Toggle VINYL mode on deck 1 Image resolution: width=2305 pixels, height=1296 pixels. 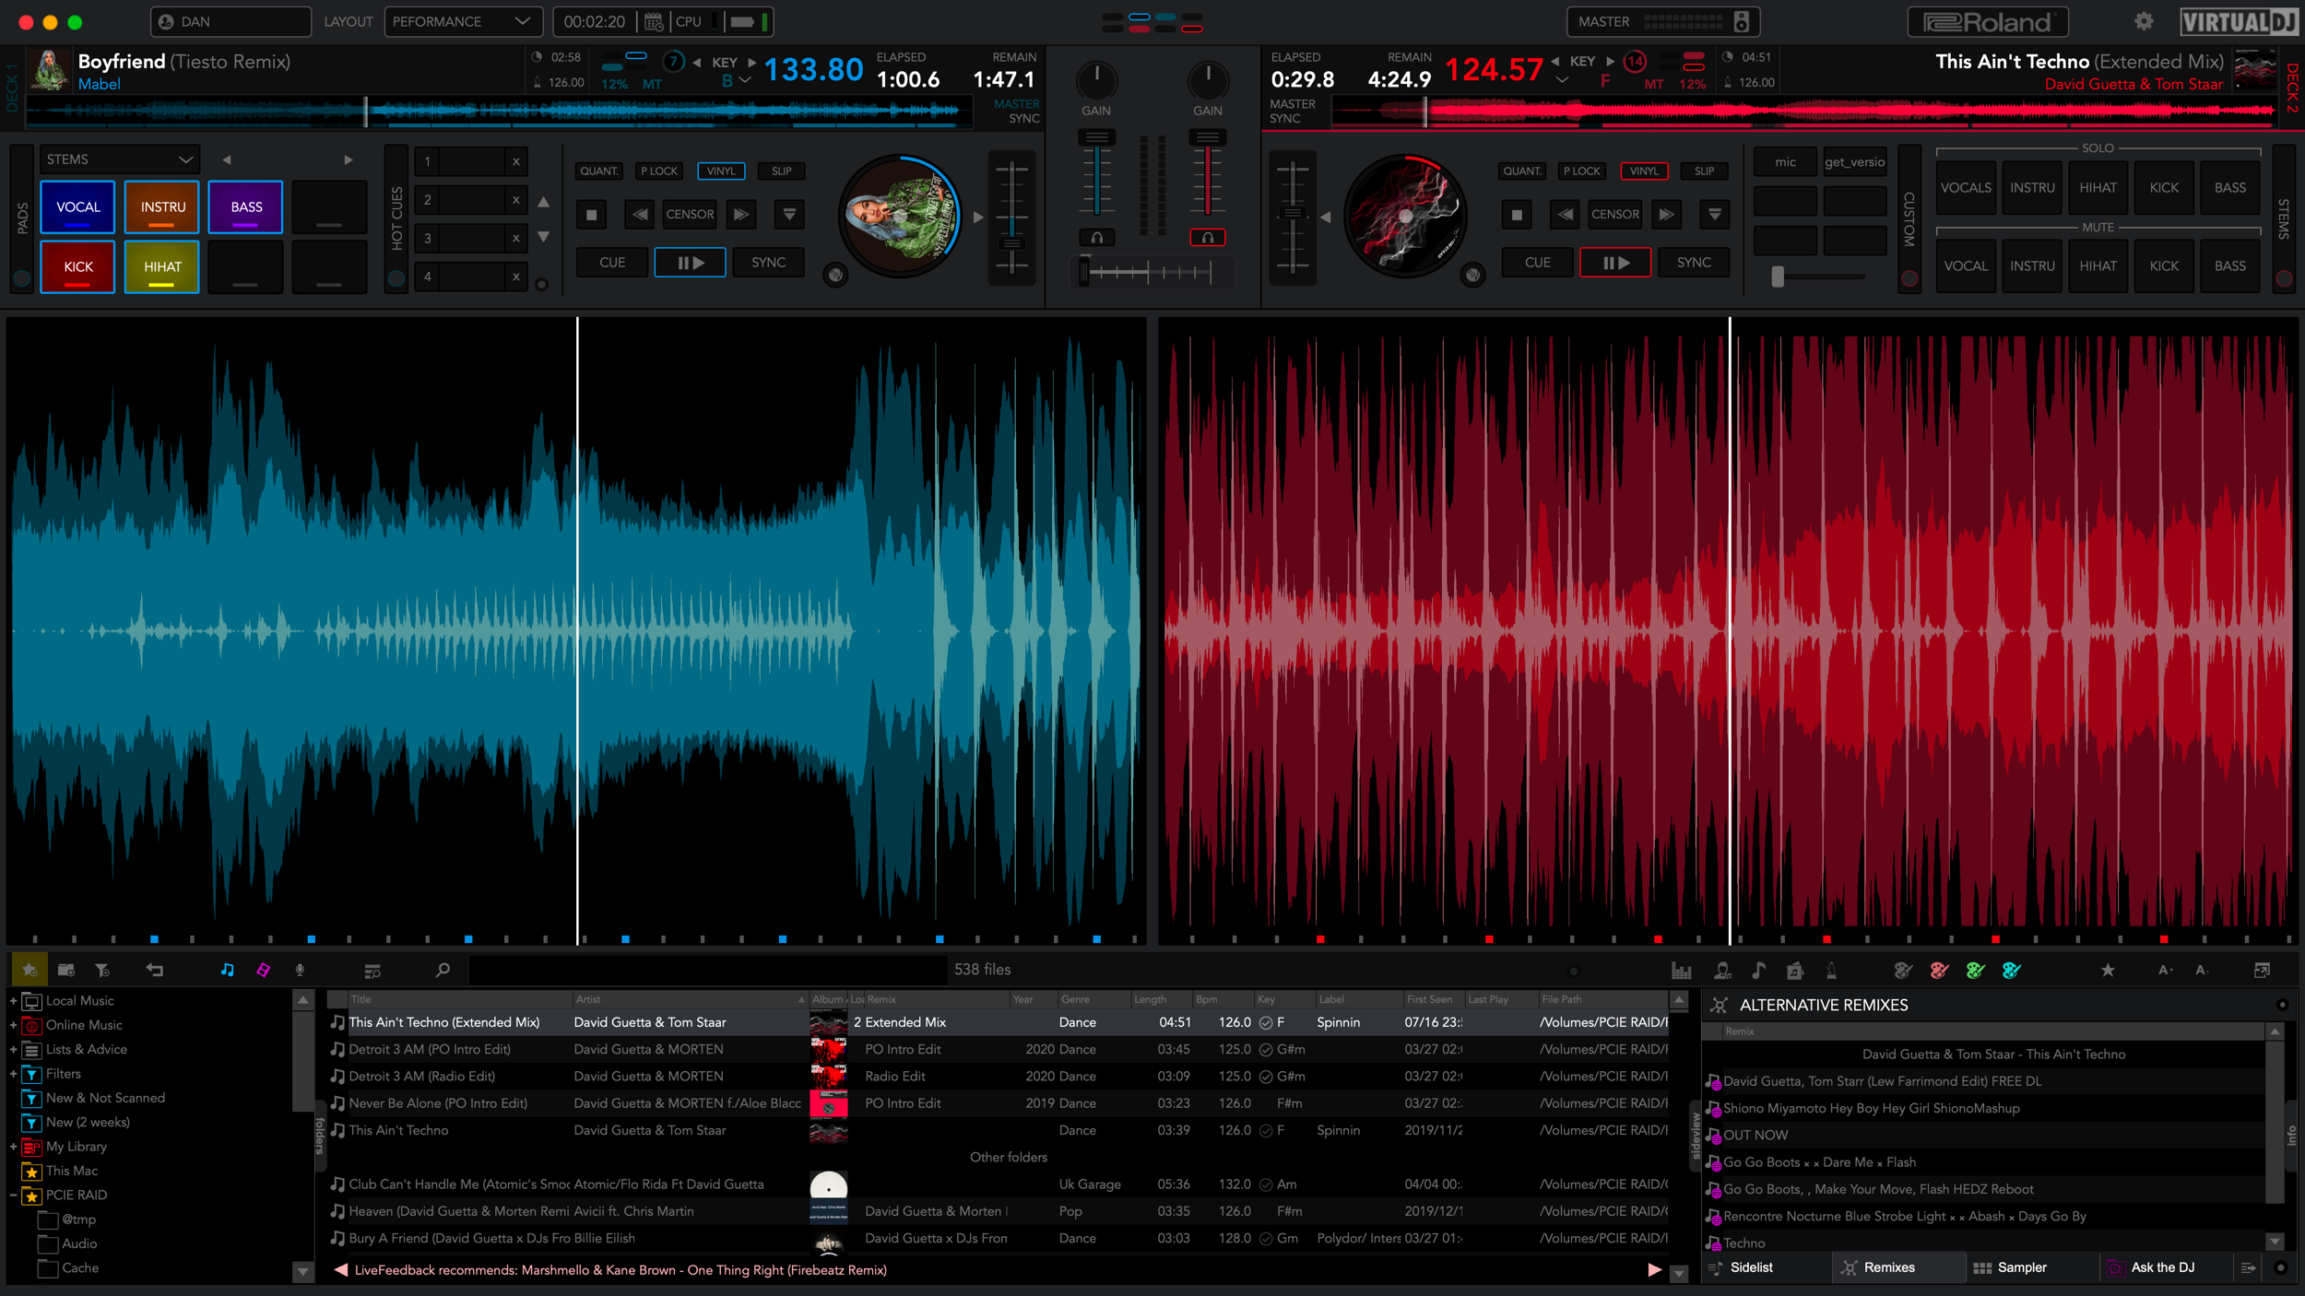pos(721,171)
